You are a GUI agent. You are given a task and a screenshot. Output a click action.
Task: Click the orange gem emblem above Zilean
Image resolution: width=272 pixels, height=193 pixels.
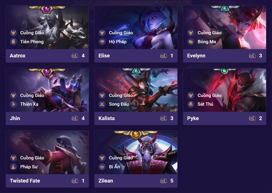pos(136,134)
